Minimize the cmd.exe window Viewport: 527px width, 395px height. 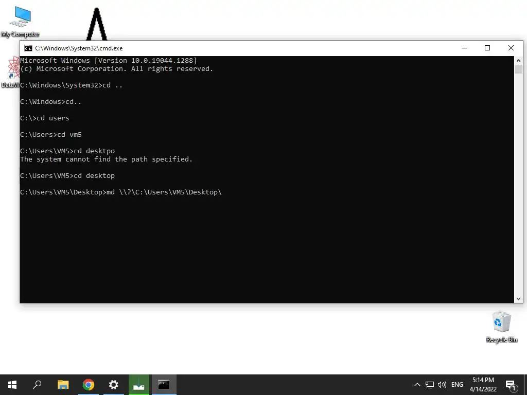464,48
